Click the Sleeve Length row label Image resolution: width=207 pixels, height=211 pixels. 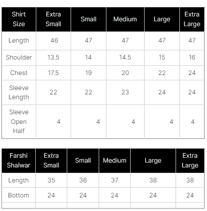pos(19,92)
